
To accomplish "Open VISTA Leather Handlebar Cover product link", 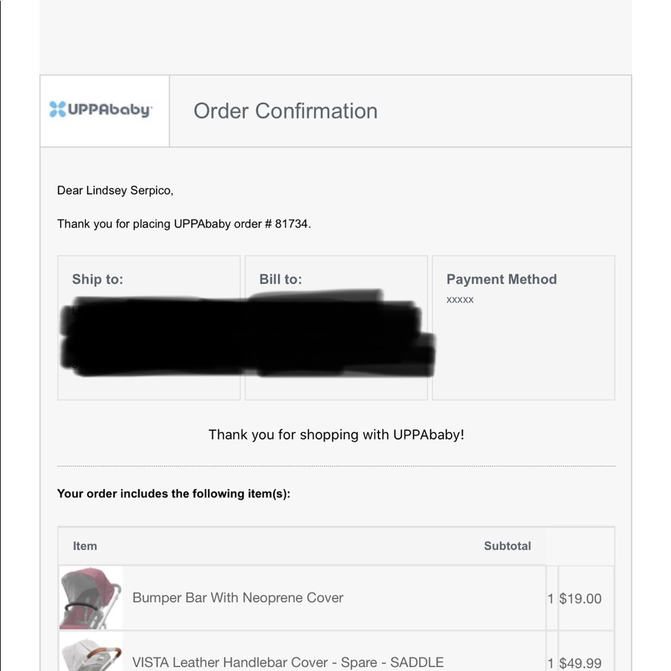I will click(288, 662).
